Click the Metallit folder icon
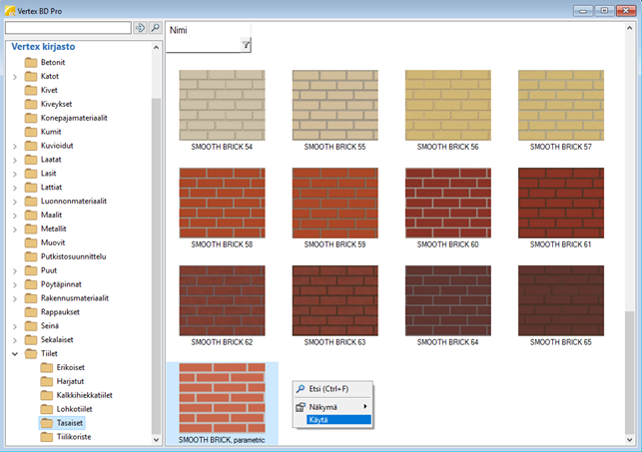Viewport: 642px width, 452px height. point(31,227)
